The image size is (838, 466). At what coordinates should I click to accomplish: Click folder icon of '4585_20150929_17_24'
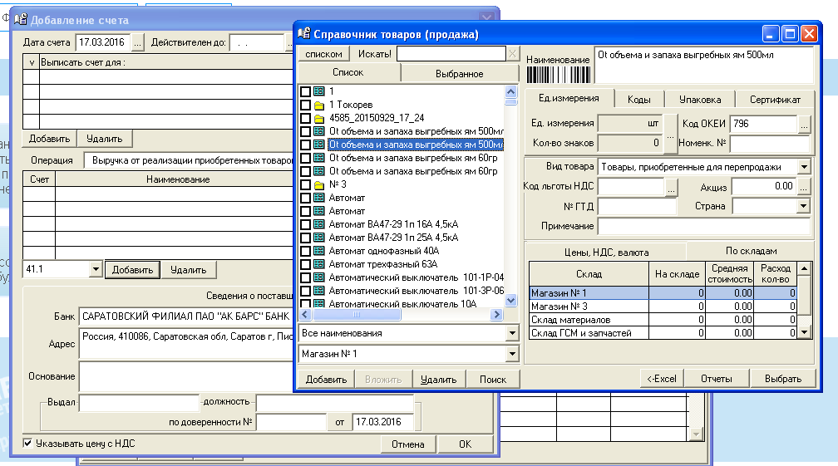click(x=318, y=118)
